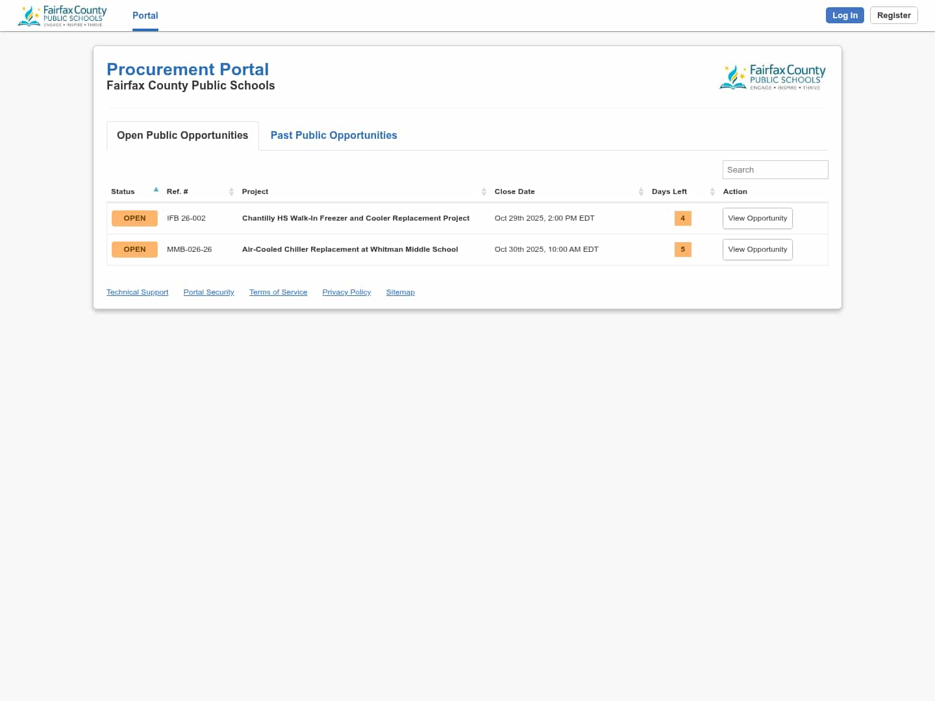
Task: Sort opportunities by Close Date
Action: click(641, 191)
